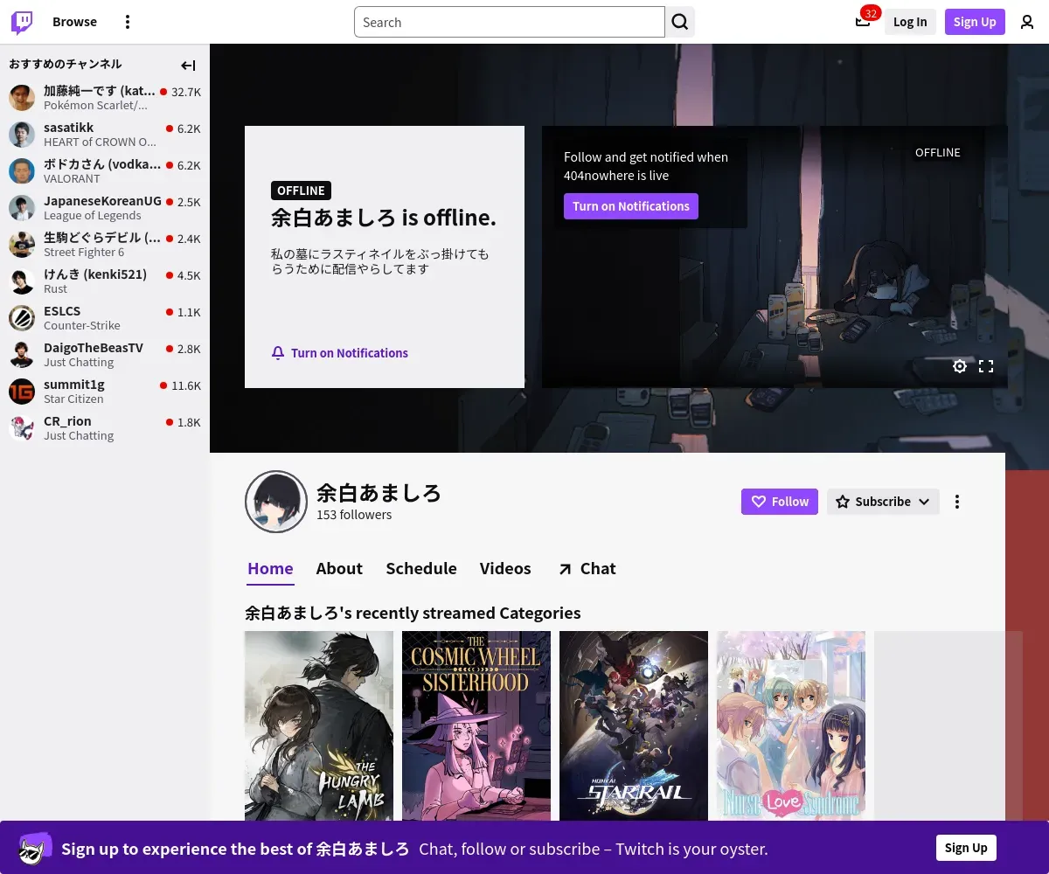Collapse the recommended channels sidebar
Screen dimensions: 1049x874
point(188,66)
